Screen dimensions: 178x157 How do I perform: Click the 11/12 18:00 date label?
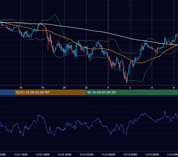pyautogui.click(x=43, y=154)
